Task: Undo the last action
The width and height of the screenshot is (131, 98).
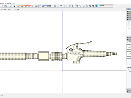Action: point(0,6)
